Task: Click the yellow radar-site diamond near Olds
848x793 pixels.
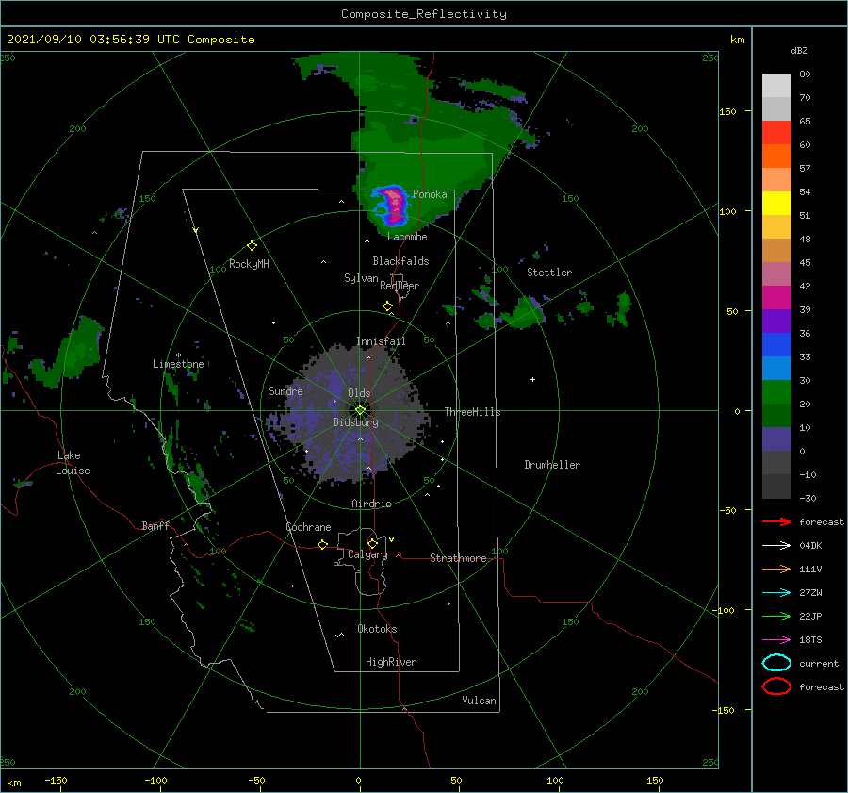Action: point(360,410)
